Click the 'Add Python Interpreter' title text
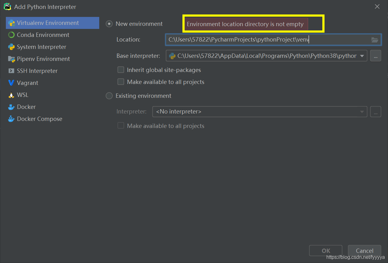The image size is (388, 263). pyautogui.click(x=45, y=7)
